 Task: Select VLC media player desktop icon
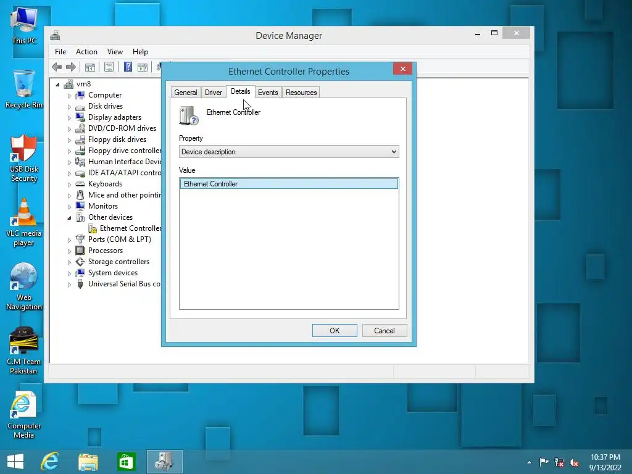tap(24, 222)
